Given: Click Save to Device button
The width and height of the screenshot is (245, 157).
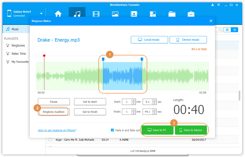Looking at the screenshot, I should click(x=191, y=130).
